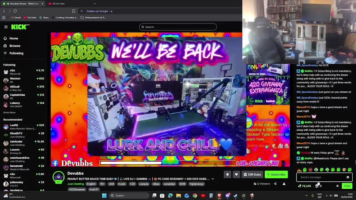Toggle the notification bell for Devubbs
The height and width of the screenshot is (200, 356).
[227, 174]
